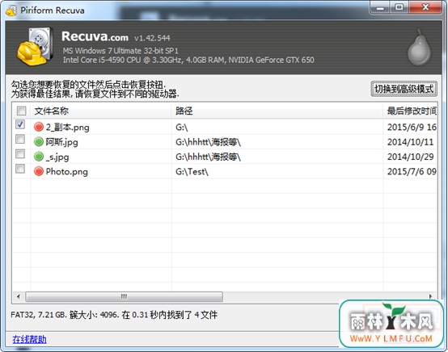The image size is (448, 352).
Task: Click green status dot for _s.jpg
Action: coord(39,157)
